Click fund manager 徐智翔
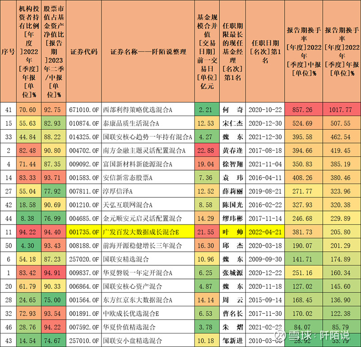The width and height of the screenshot is (361, 347). [232, 164]
